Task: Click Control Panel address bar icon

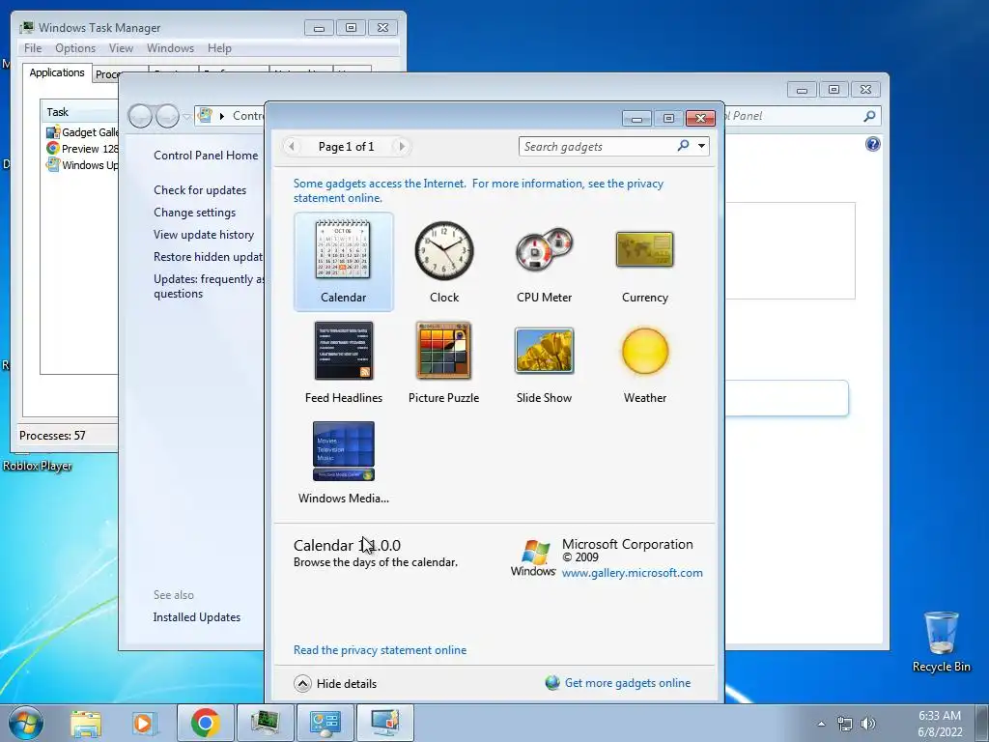Action: point(205,116)
